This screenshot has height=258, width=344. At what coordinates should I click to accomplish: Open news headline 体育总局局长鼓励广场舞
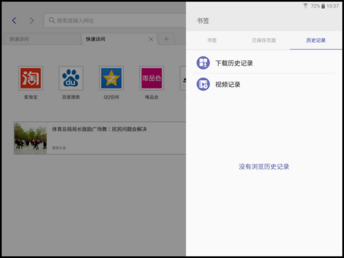click(x=99, y=129)
